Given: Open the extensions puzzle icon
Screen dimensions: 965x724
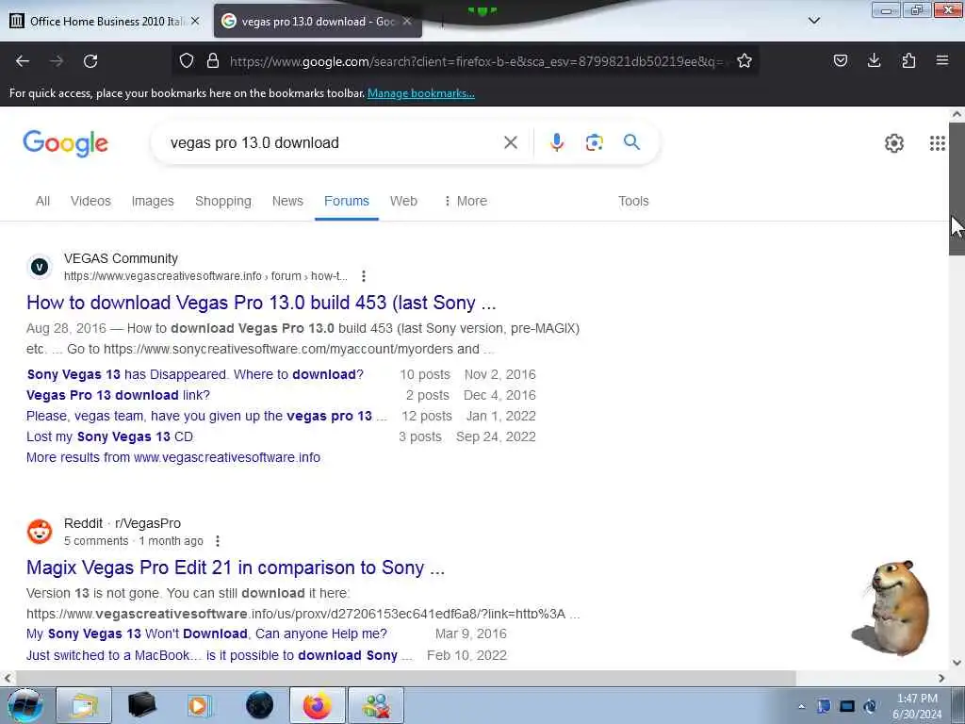Looking at the screenshot, I should click(908, 60).
